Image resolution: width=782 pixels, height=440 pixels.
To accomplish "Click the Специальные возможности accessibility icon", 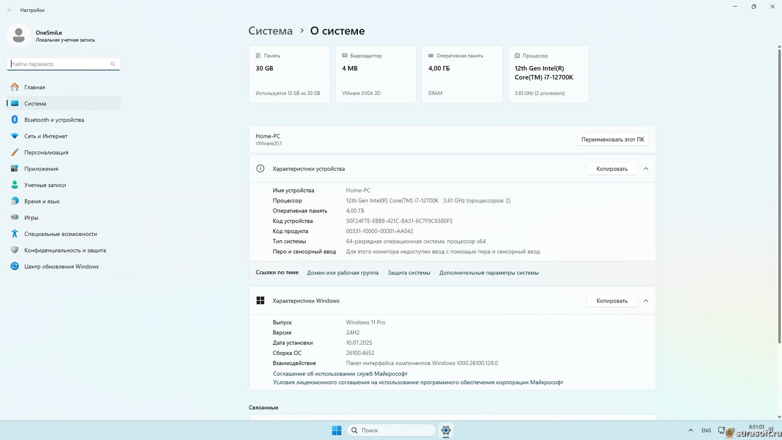I will (x=15, y=234).
